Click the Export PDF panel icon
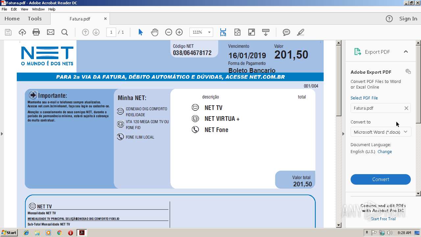The image size is (421, 237). click(x=358, y=52)
